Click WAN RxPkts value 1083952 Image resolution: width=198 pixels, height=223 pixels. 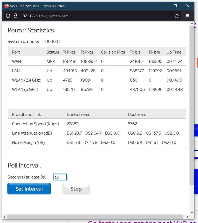pyautogui.click(x=89, y=62)
